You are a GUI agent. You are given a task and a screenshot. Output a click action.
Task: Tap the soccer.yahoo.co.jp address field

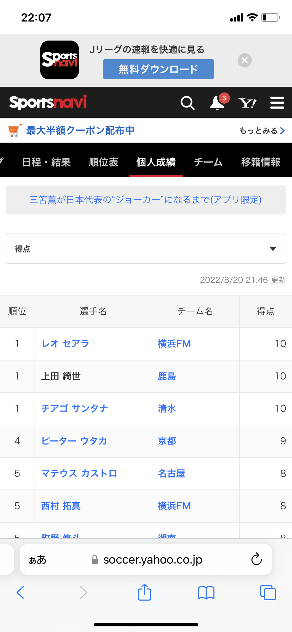(x=152, y=560)
